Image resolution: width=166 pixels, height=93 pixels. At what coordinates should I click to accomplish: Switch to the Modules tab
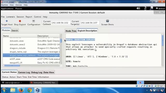pyautogui.click(x=6, y=30)
